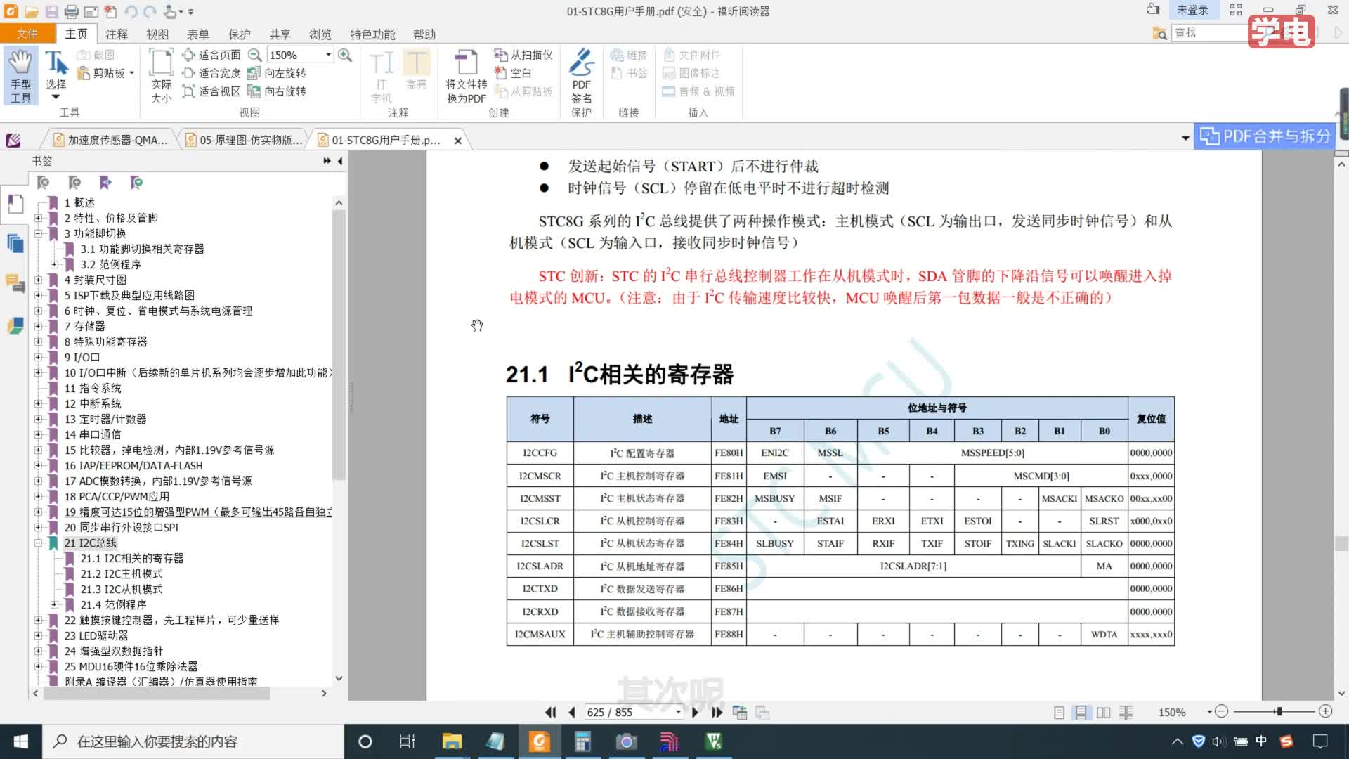Select the Hand tool
This screenshot has height=759, width=1349.
point(20,76)
